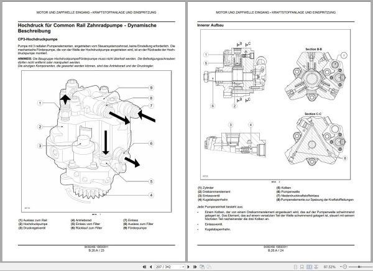Viewport: 373px width, 271px height.
Task: Click the zoom out button
Action: (344, 267)
